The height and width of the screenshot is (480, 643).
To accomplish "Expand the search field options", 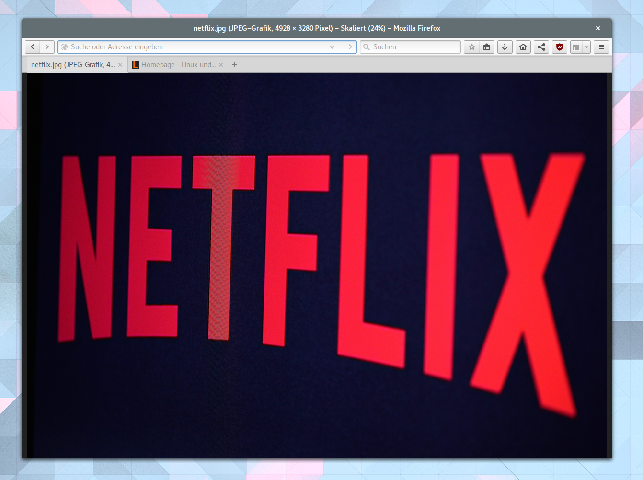I will coord(367,46).
